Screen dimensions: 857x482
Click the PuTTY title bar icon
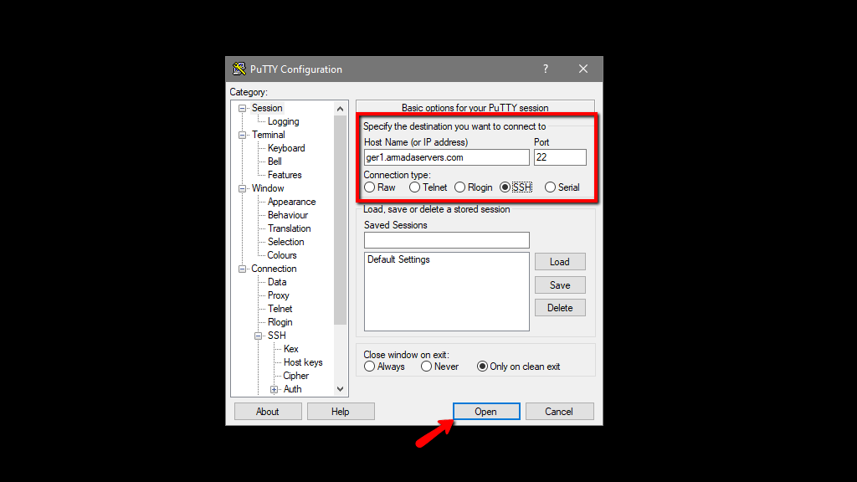pos(239,69)
